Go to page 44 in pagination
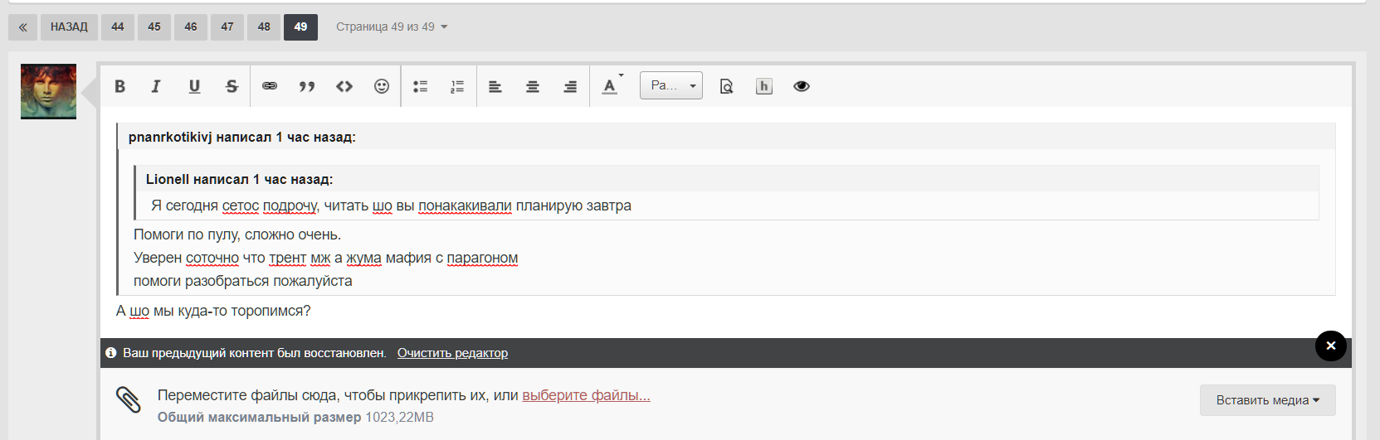 click(118, 27)
